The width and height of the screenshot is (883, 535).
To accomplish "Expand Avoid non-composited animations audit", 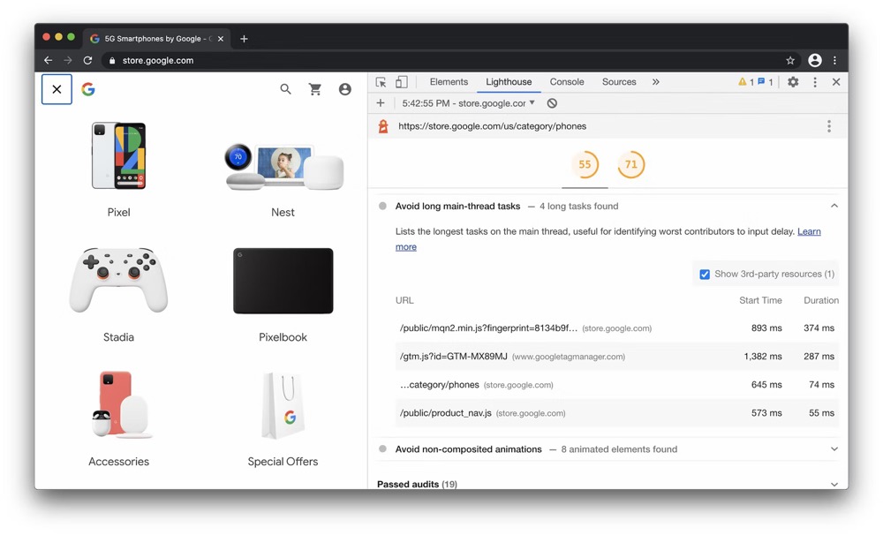I will [x=834, y=449].
